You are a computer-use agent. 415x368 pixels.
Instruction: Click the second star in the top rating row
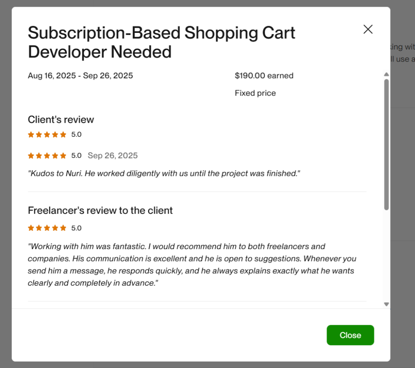39,134
